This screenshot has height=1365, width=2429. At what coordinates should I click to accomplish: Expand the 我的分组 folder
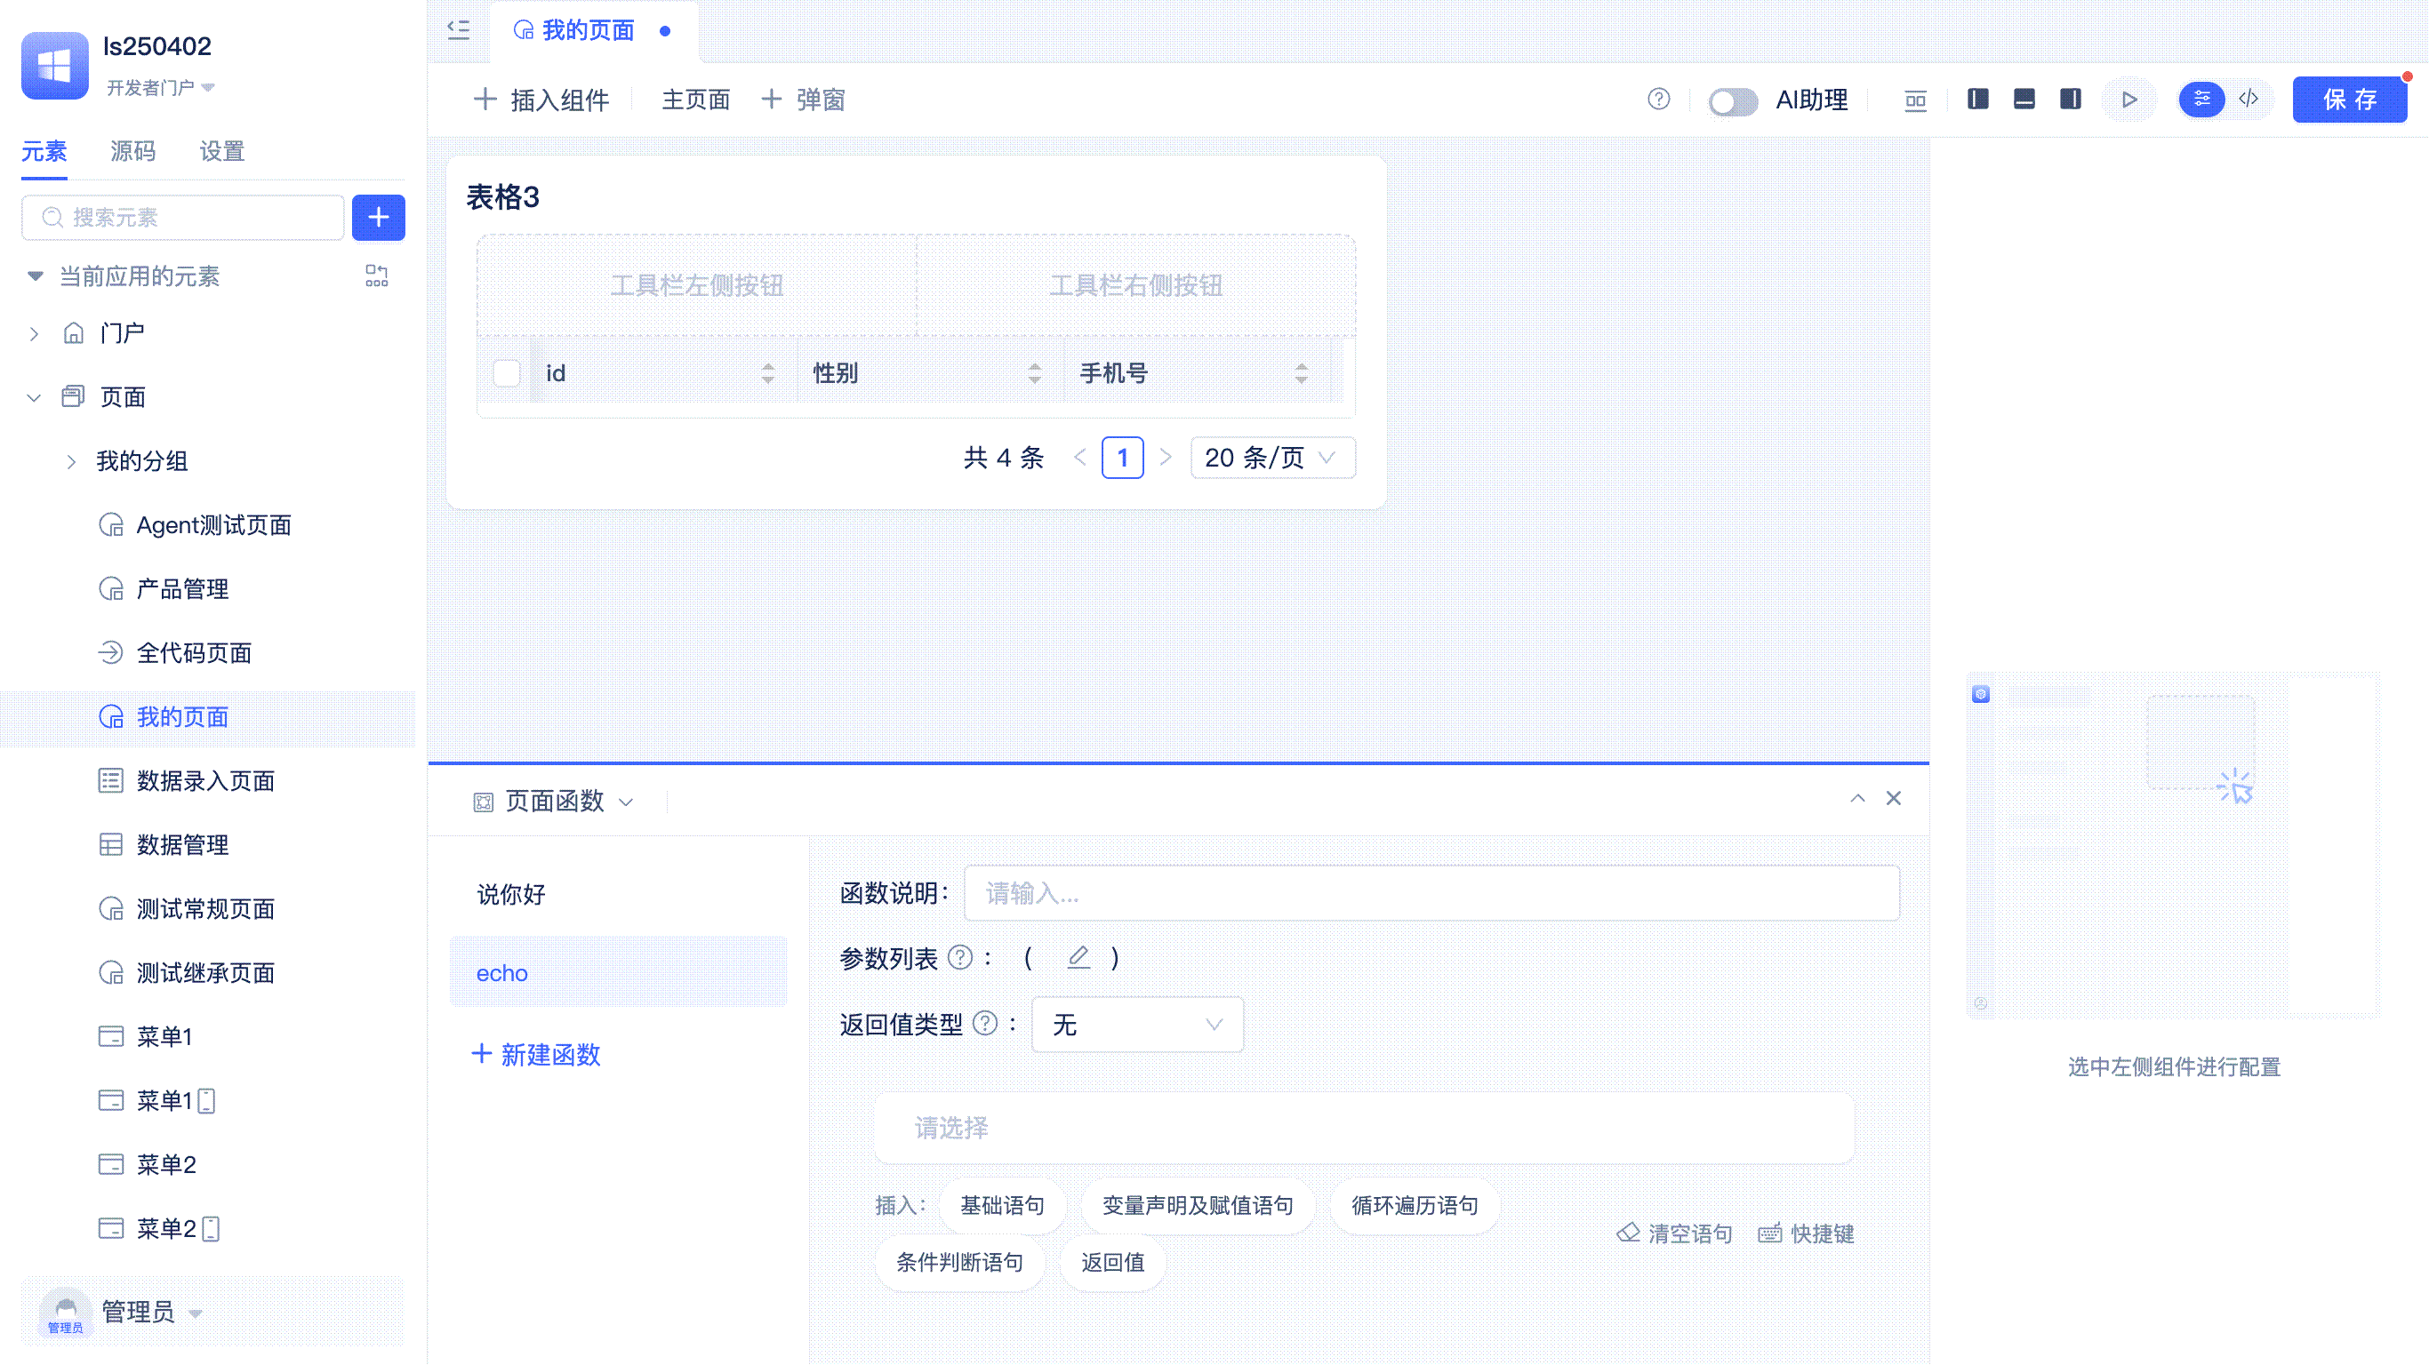tap(71, 462)
